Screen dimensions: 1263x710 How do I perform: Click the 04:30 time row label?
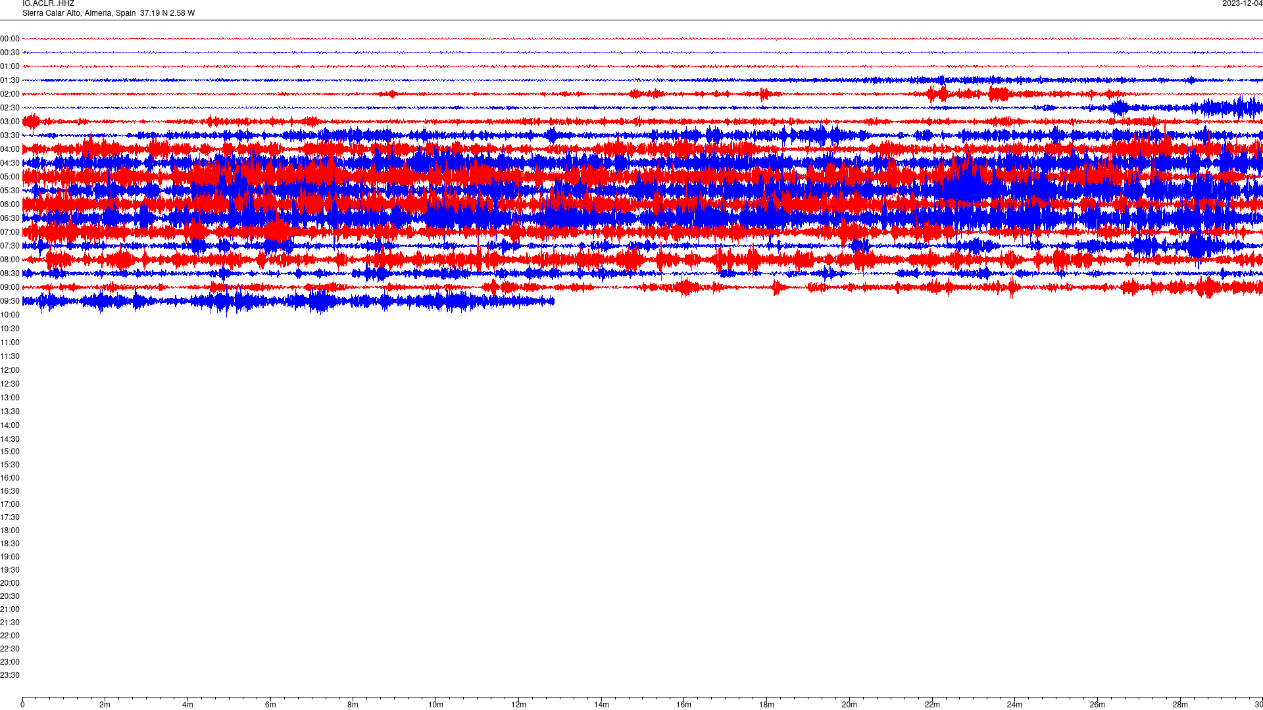[10, 163]
